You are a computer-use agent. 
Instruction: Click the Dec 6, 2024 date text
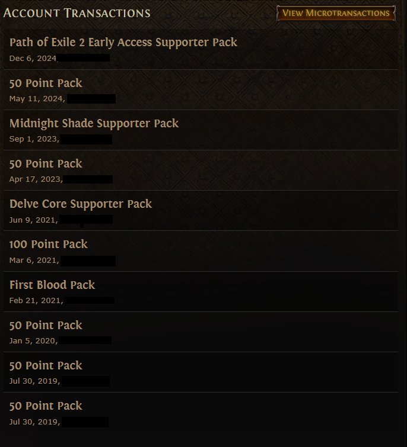(x=33, y=59)
